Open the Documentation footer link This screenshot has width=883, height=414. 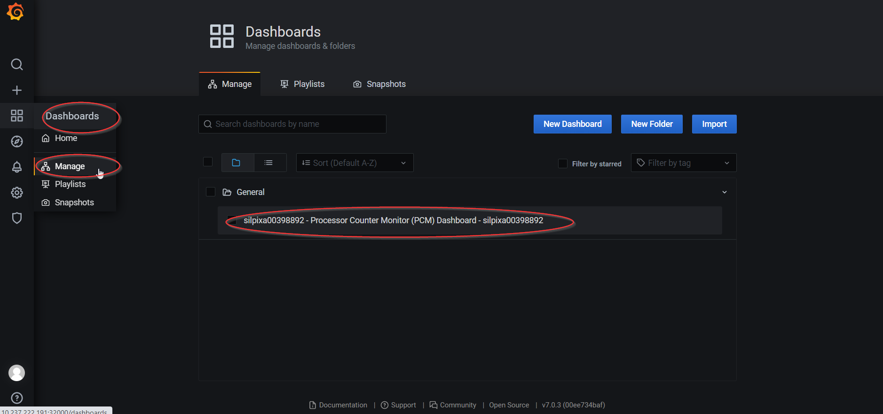click(338, 405)
